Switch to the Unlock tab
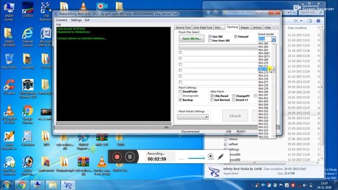Screen dimensions: 338x190 (x=257, y=27)
